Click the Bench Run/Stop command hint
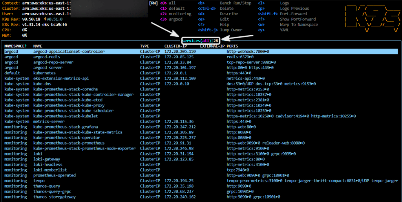The height and width of the screenshot is (202, 402). point(236,3)
